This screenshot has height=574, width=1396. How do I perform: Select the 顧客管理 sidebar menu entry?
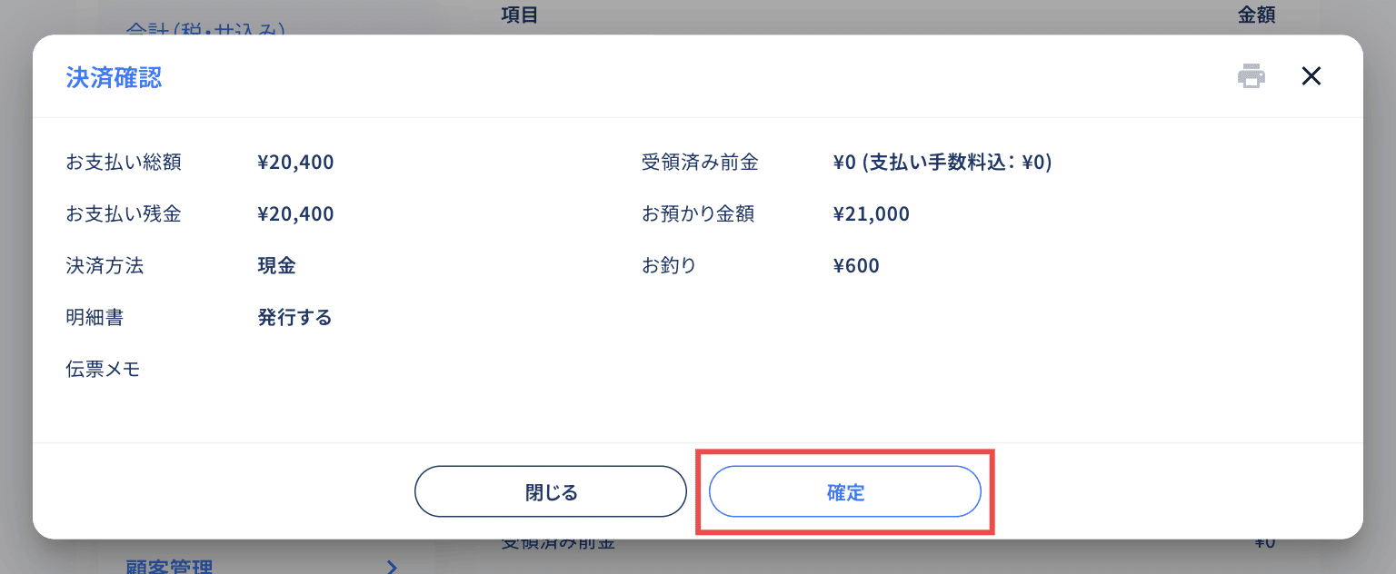tap(169, 568)
